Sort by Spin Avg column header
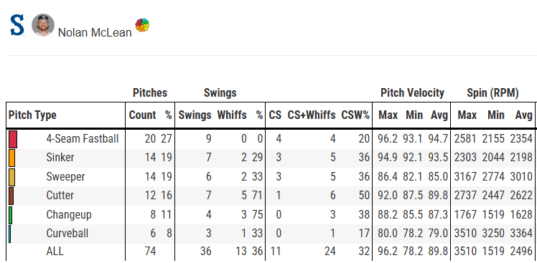This screenshot has height=263, width=537. 524,115
